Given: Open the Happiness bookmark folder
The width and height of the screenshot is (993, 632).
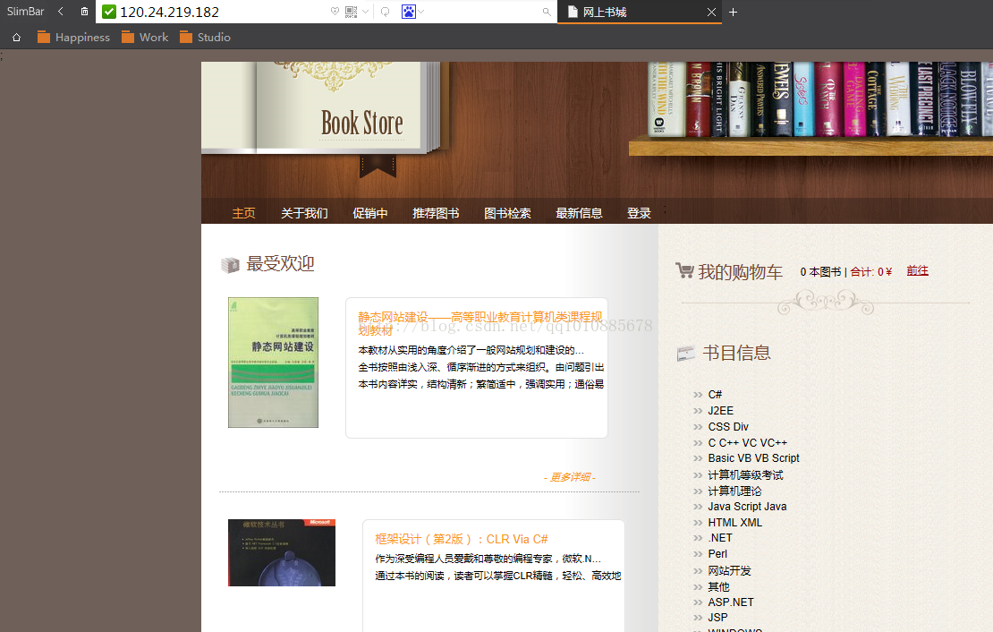Looking at the screenshot, I should pyautogui.click(x=73, y=38).
